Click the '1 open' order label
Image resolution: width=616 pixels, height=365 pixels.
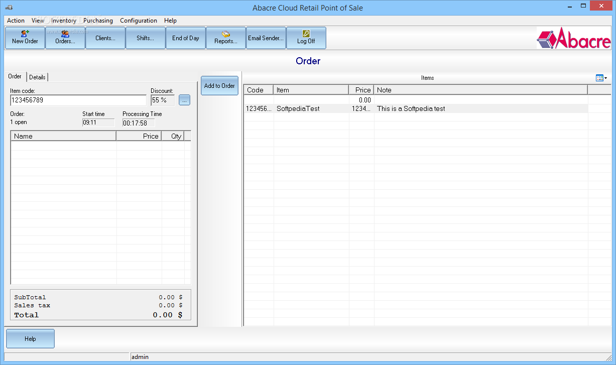coord(19,122)
